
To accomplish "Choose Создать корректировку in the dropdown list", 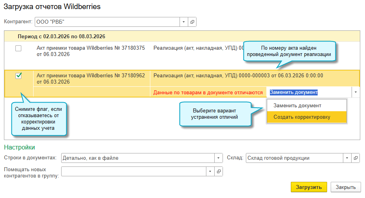I will [x=307, y=117].
